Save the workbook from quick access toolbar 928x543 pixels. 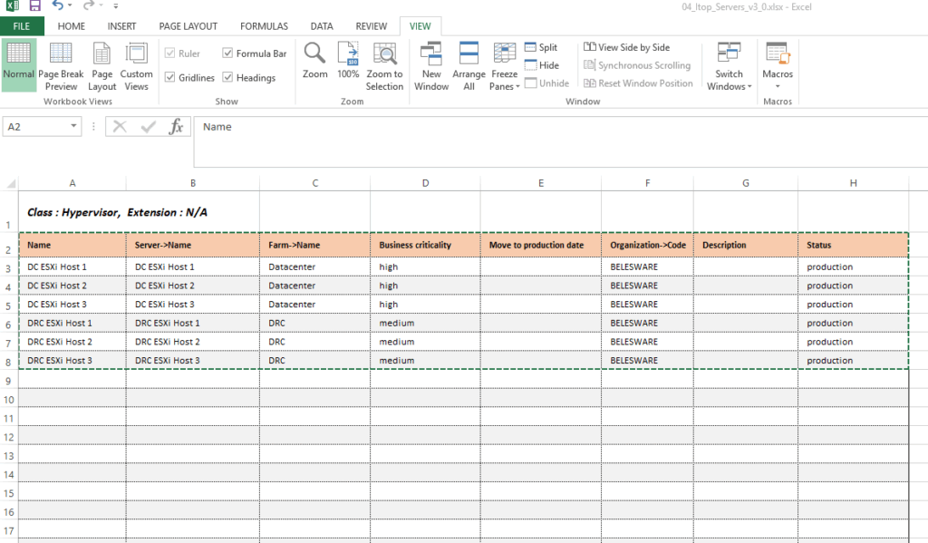click(35, 6)
